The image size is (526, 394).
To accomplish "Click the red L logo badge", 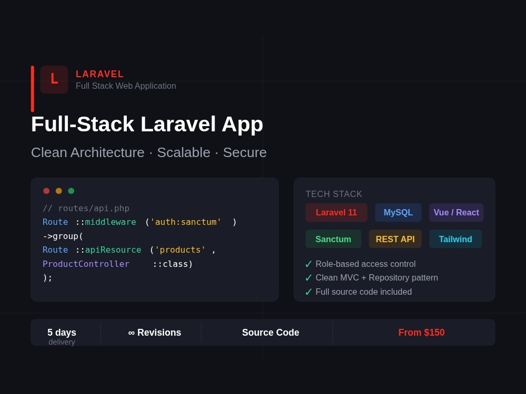I will tap(54, 79).
